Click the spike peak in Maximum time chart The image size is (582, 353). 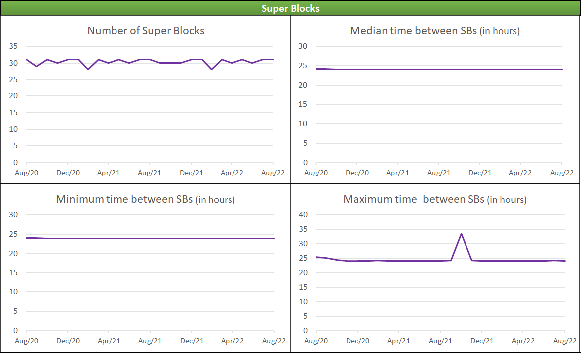point(461,234)
